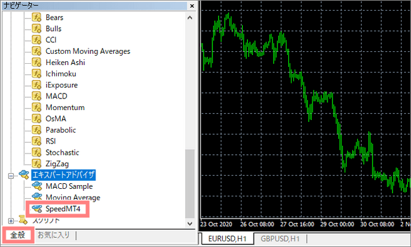Screen dimensions: 411x247
Task: Click the Navigator scrollbar down arrow
Action: point(190,224)
